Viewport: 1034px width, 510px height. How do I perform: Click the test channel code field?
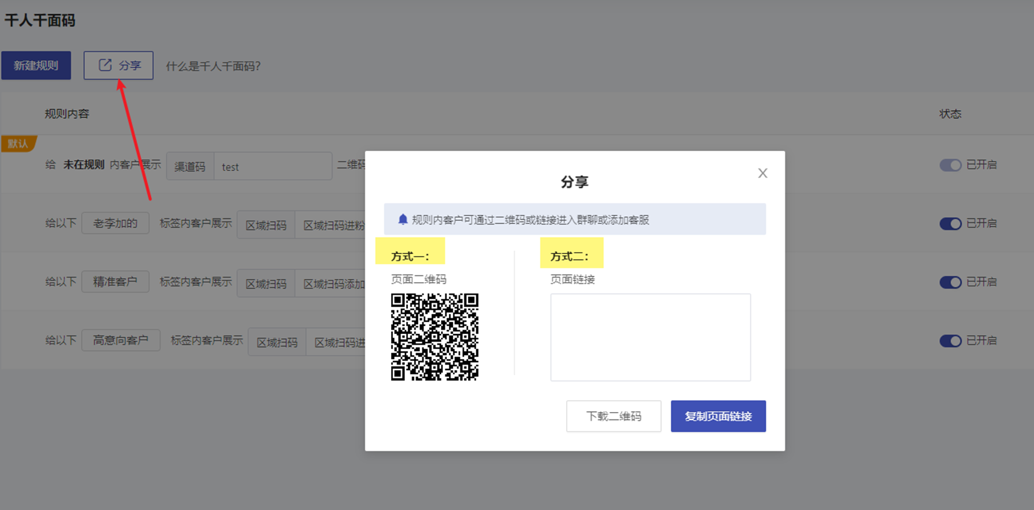pyautogui.click(x=273, y=167)
